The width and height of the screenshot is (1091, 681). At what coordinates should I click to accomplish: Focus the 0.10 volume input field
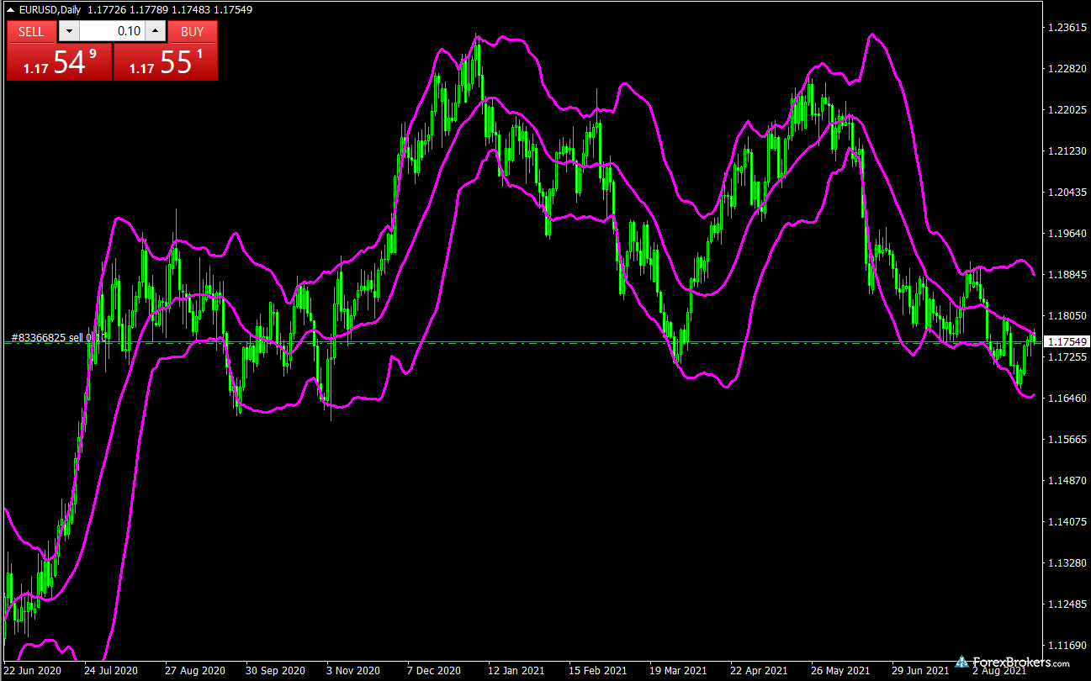(113, 31)
